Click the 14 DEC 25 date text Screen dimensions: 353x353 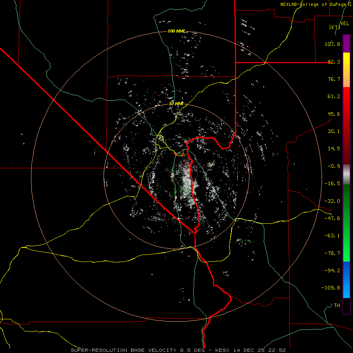click(248, 350)
